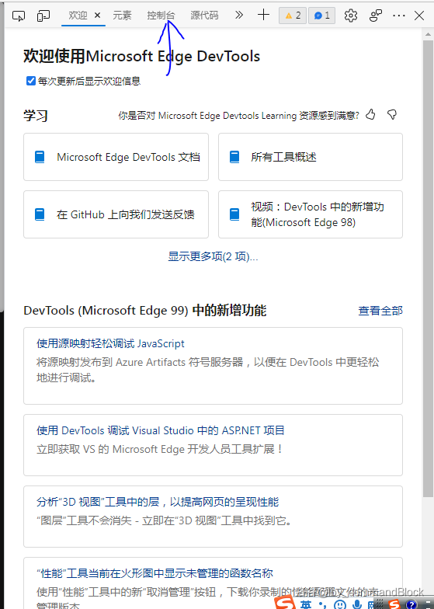
Task: Add a new tool with plus icon
Action: coord(264,16)
